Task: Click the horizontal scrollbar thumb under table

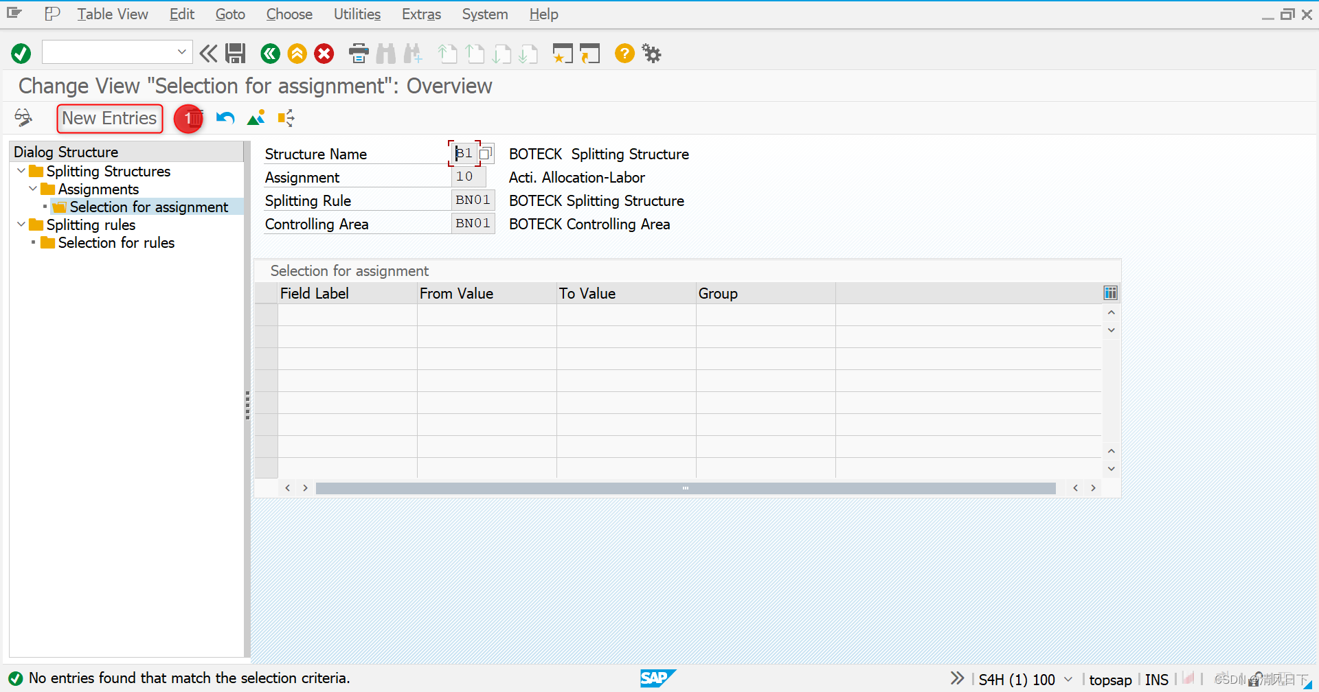Action: (686, 488)
